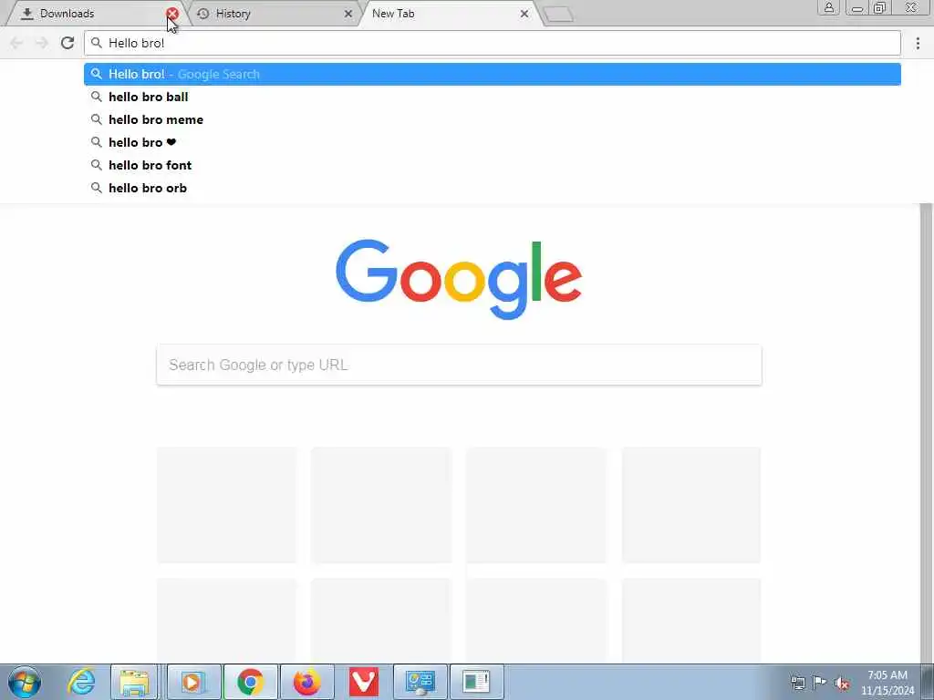This screenshot has height=700, width=934.
Task: Open the last taskbar window icon
Action: pyautogui.click(x=476, y=682)
